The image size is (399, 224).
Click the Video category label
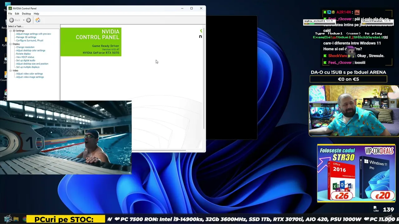tap(15, 71)
